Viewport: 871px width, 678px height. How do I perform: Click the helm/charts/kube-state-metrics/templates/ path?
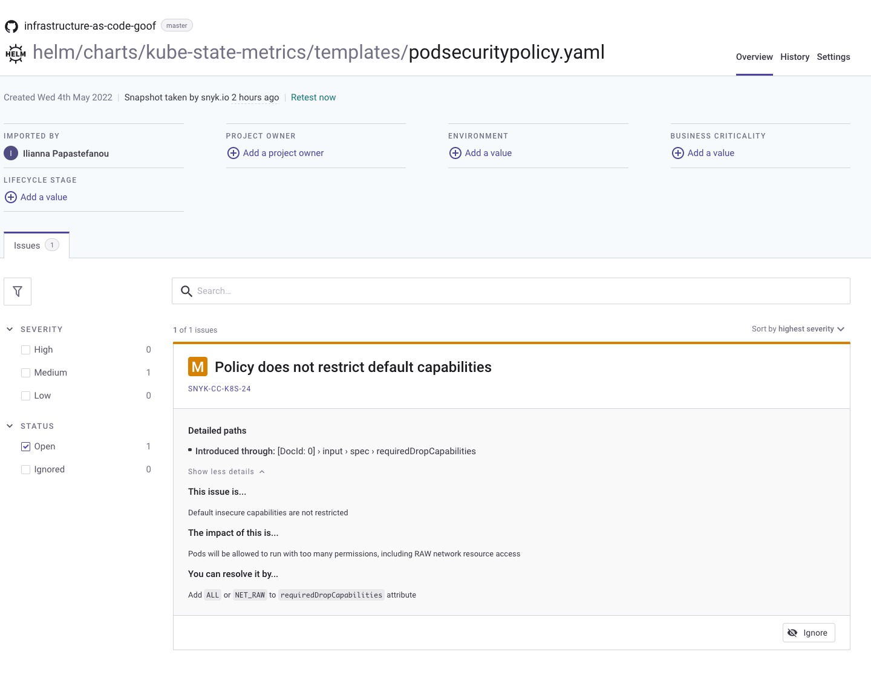tap(221, 53)
